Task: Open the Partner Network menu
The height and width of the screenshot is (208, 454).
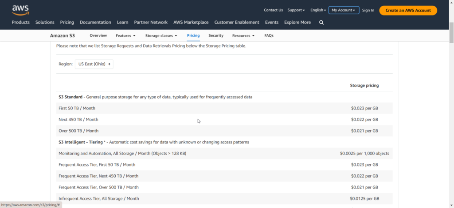Action: pos(151,22)
